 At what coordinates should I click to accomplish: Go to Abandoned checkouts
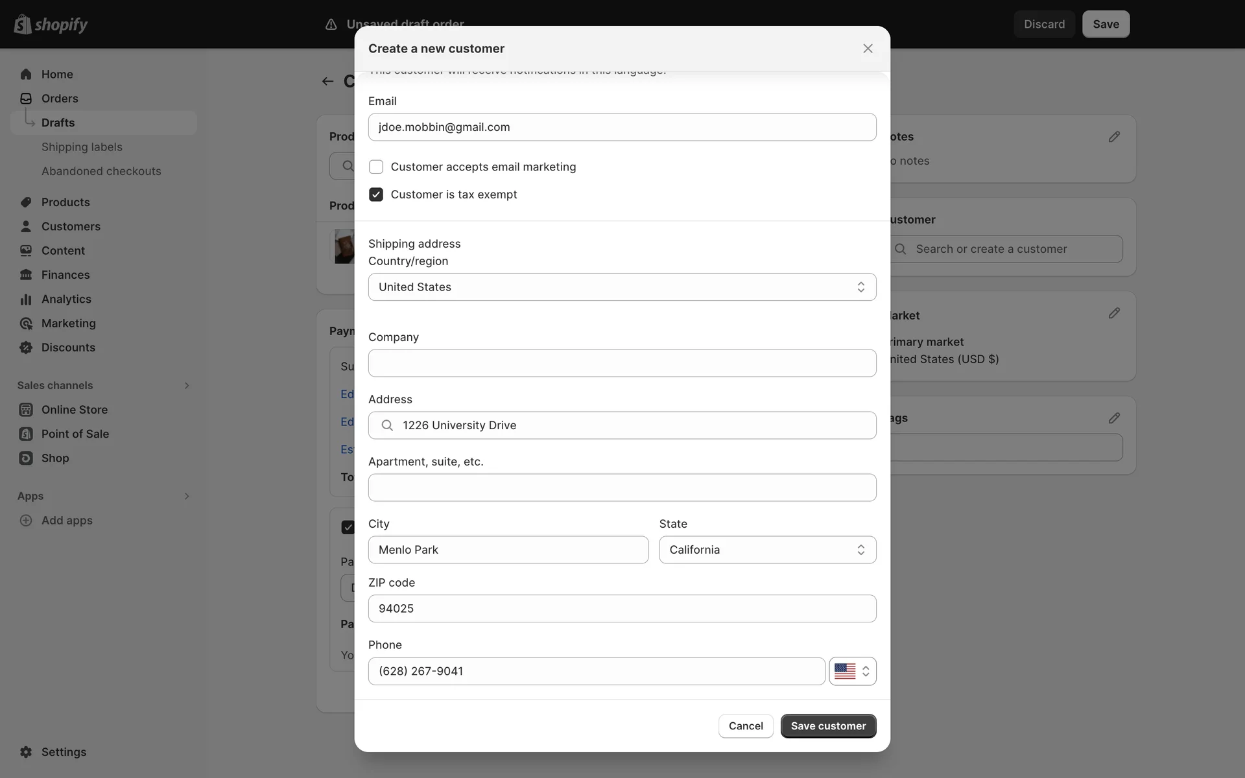tap(101, 171)
